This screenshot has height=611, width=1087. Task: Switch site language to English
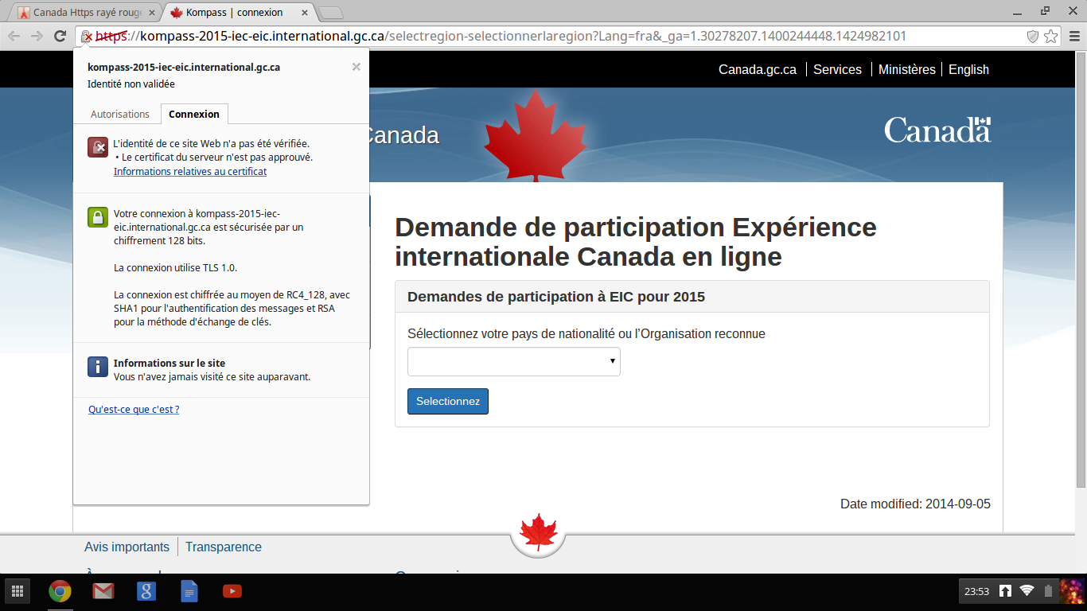coord(968,69)
